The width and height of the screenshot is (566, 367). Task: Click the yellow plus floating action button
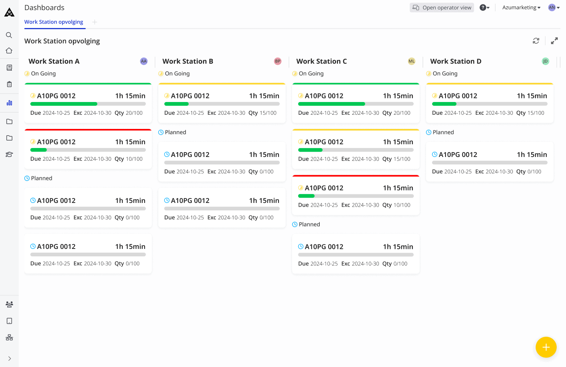(x=546, y=347)
